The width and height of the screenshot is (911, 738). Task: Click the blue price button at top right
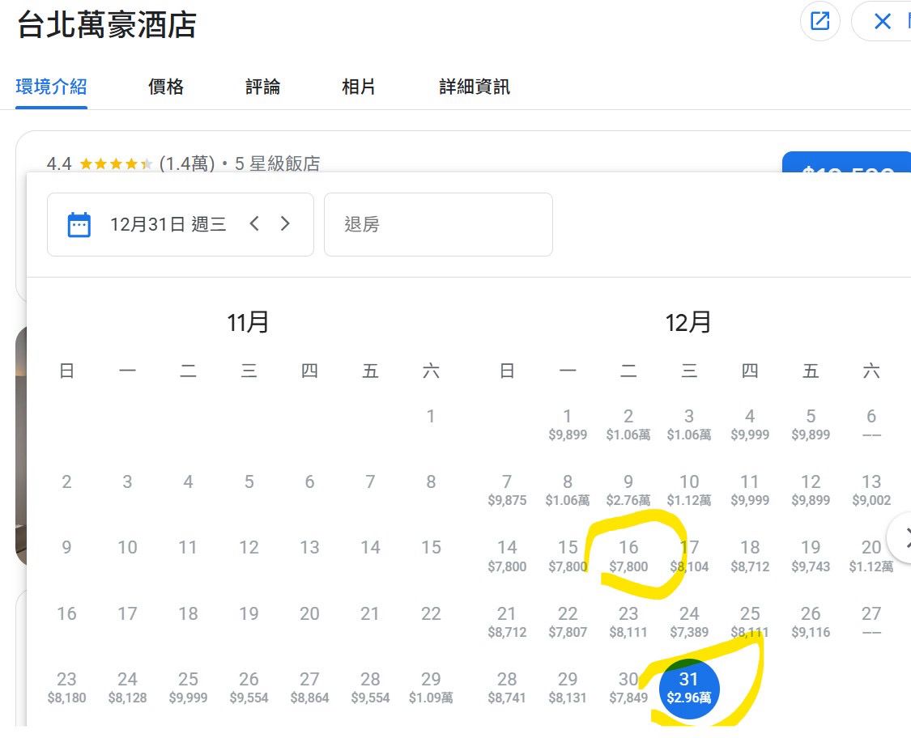pyautogui.click(x=846, y=163)
